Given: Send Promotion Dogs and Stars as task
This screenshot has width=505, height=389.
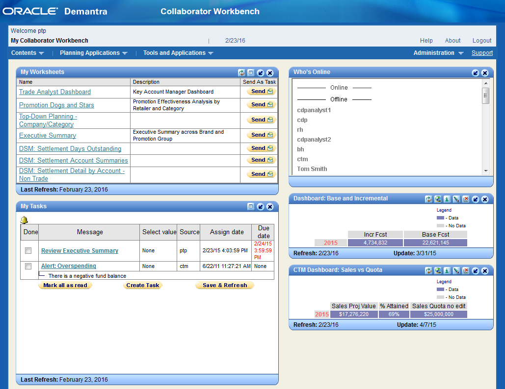Looking at the screenshot, I should pyautogui.click(x=262, y=104).
